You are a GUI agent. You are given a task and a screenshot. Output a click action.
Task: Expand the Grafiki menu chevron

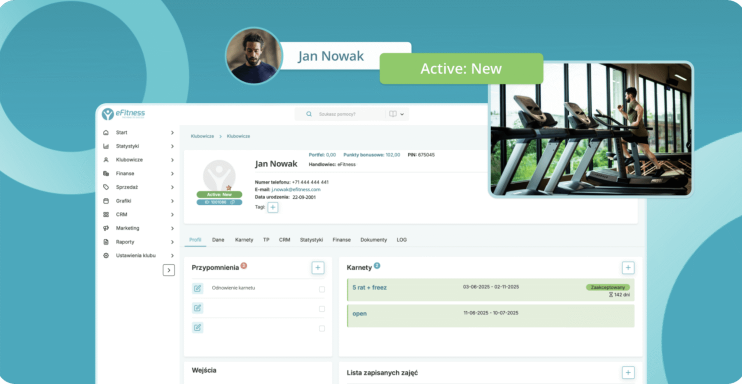tap(172, 201)
